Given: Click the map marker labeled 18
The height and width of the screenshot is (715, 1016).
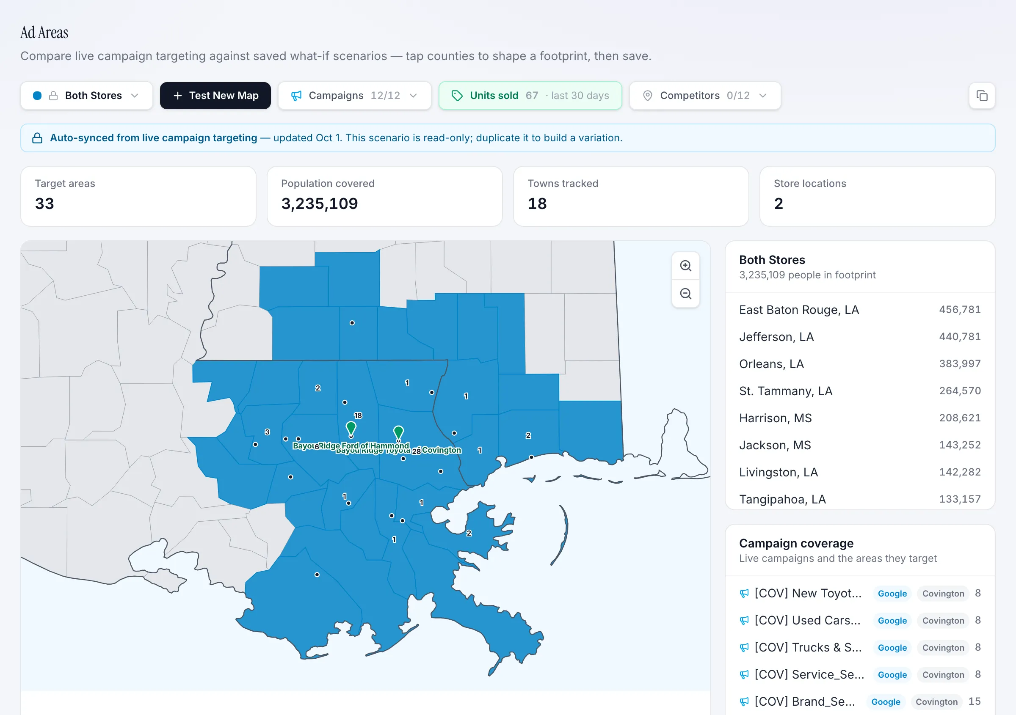Looking at the screenshot, I should coord(358,415).
